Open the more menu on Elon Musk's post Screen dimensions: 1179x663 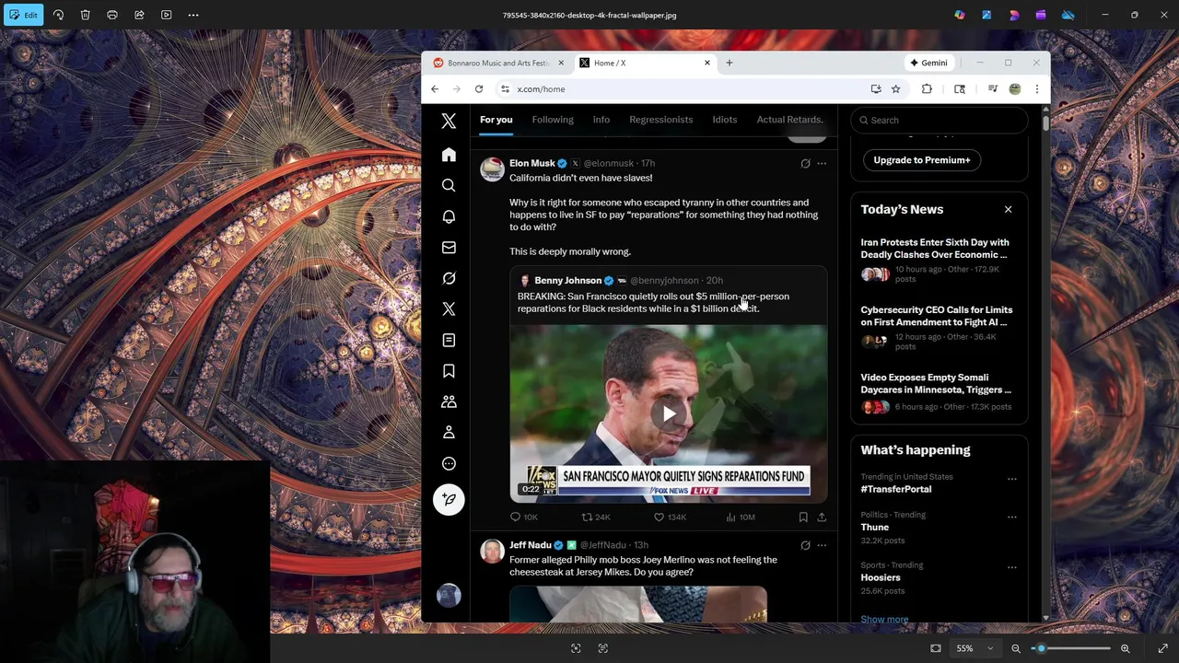pyautogui.click(x=822, y=164)
